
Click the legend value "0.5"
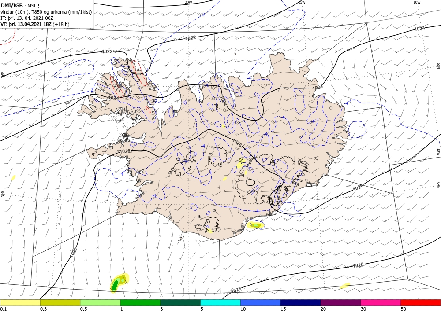(83, 309)
